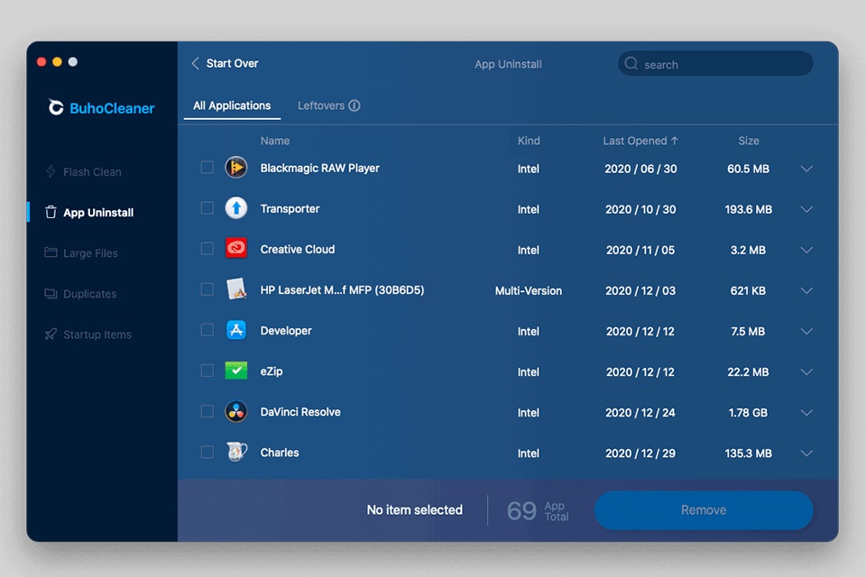Screen dimensions: 866x577
Task: Click into the search field
Action: (x=715, y=64)
